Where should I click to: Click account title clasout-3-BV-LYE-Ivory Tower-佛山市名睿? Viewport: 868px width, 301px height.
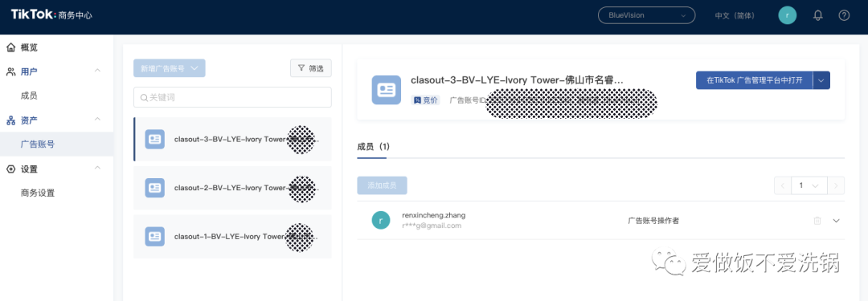517,79
